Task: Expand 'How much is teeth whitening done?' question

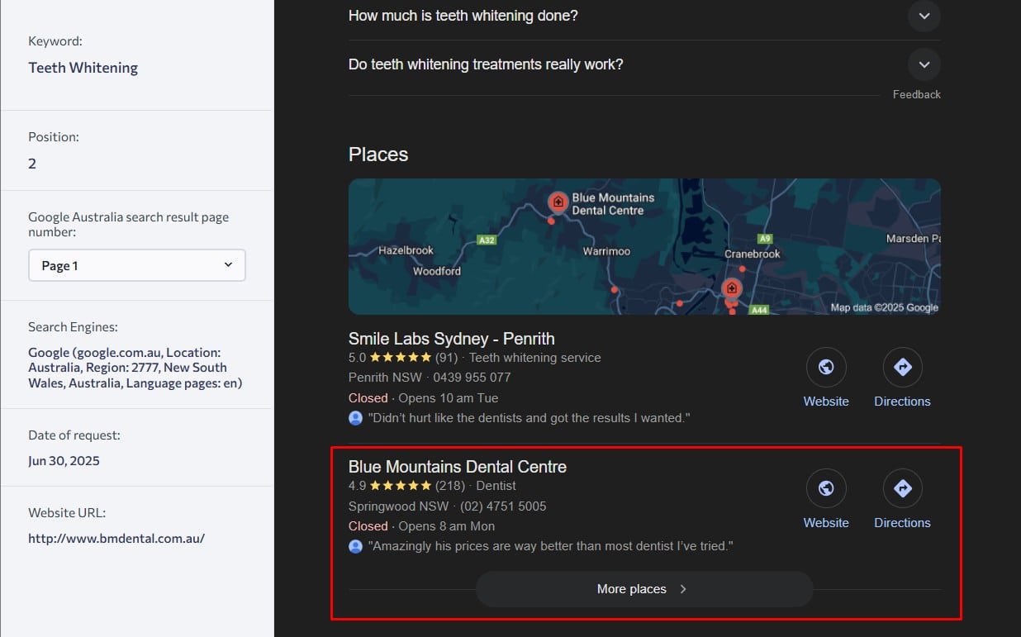Action: pyautogui.click(x=924, y=16)
